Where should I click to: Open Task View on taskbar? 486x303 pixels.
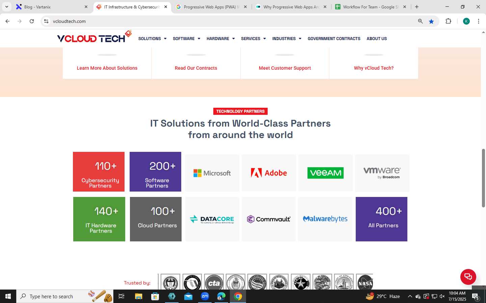click(122, 296)
